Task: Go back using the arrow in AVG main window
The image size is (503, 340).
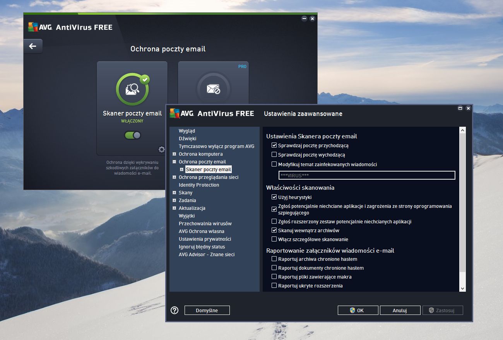Action: [33, 46]
